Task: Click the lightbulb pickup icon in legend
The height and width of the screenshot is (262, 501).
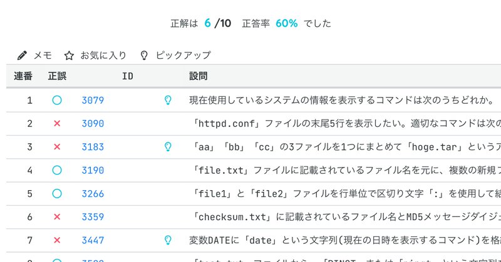Action: tap(145, 55)
